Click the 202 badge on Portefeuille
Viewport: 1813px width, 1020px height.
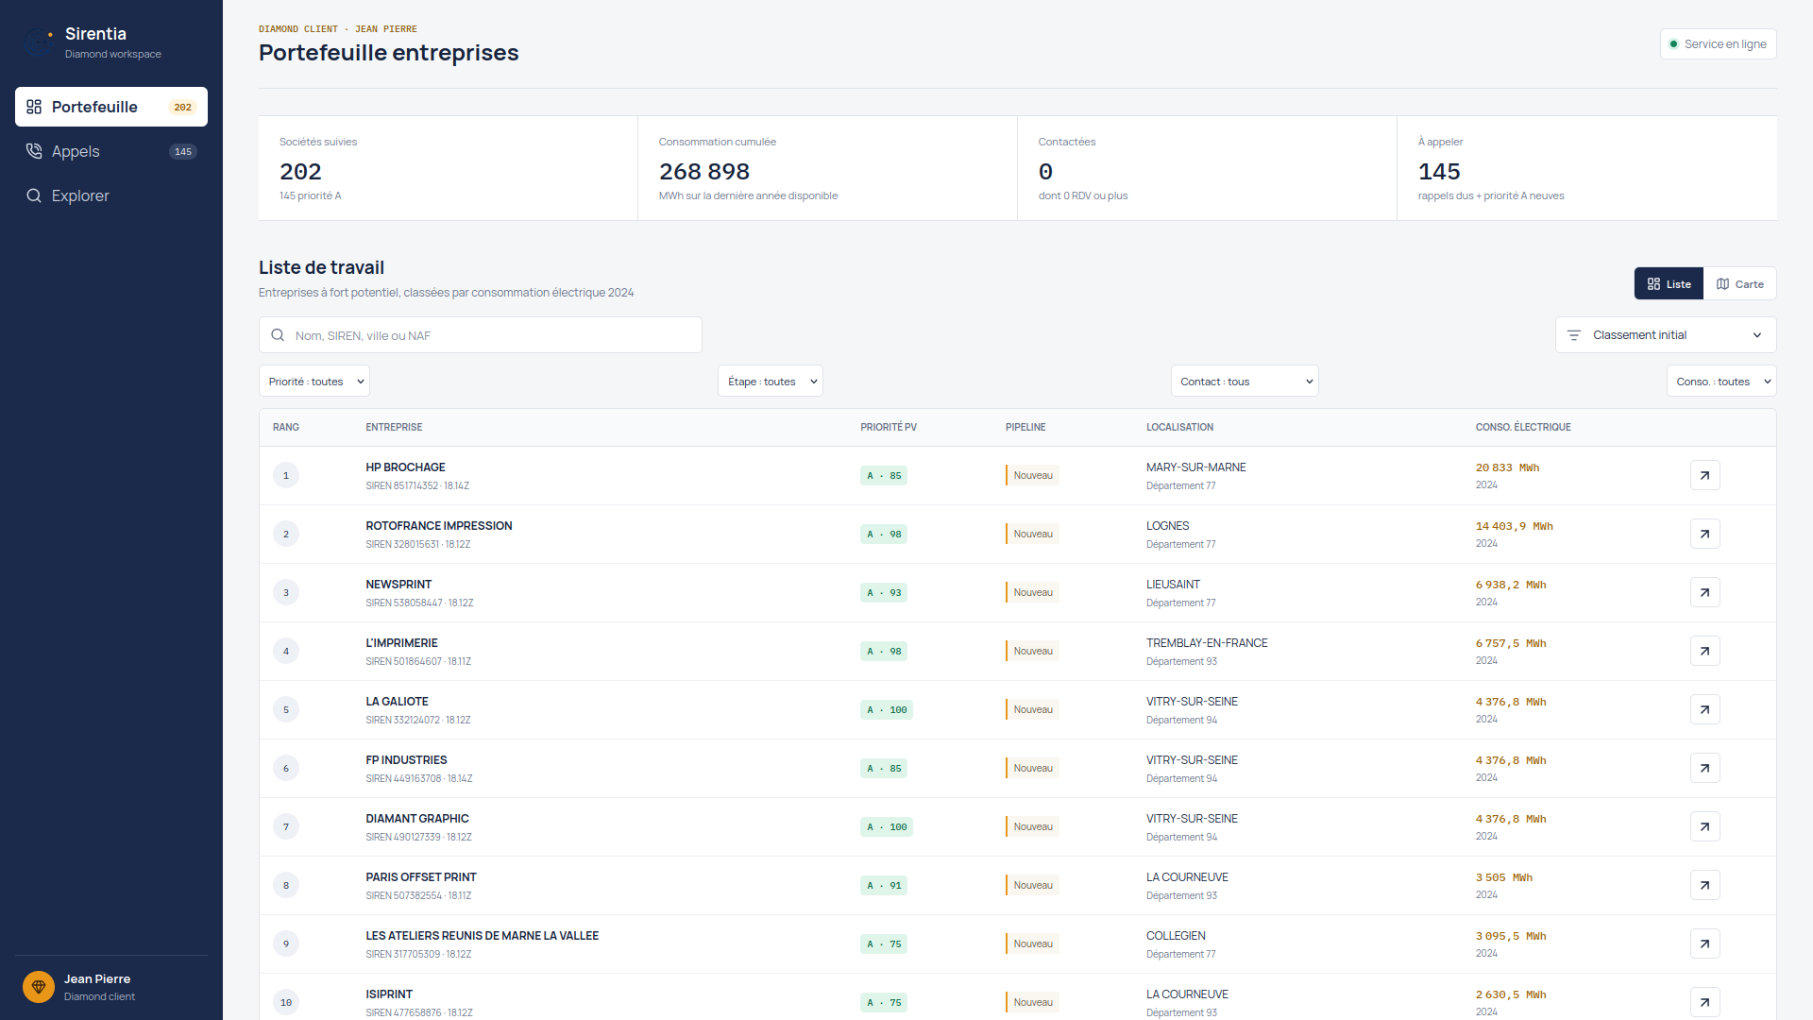click(183, 107)
